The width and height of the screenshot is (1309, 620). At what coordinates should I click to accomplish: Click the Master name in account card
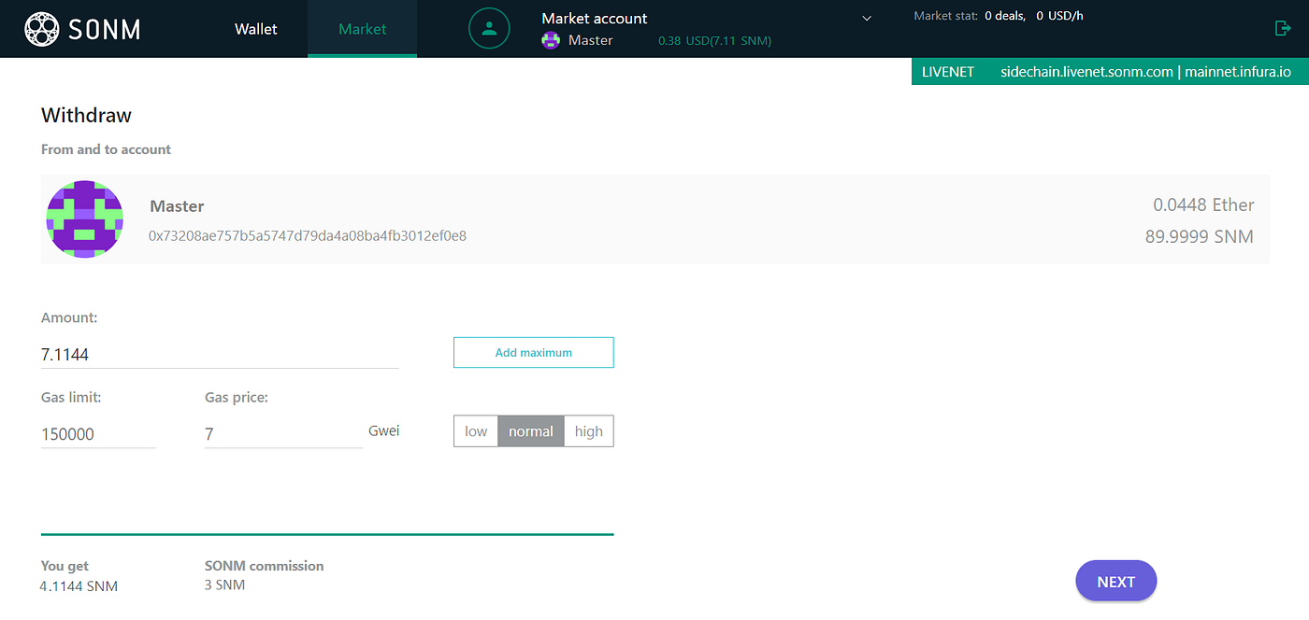(x=177, y=206)
